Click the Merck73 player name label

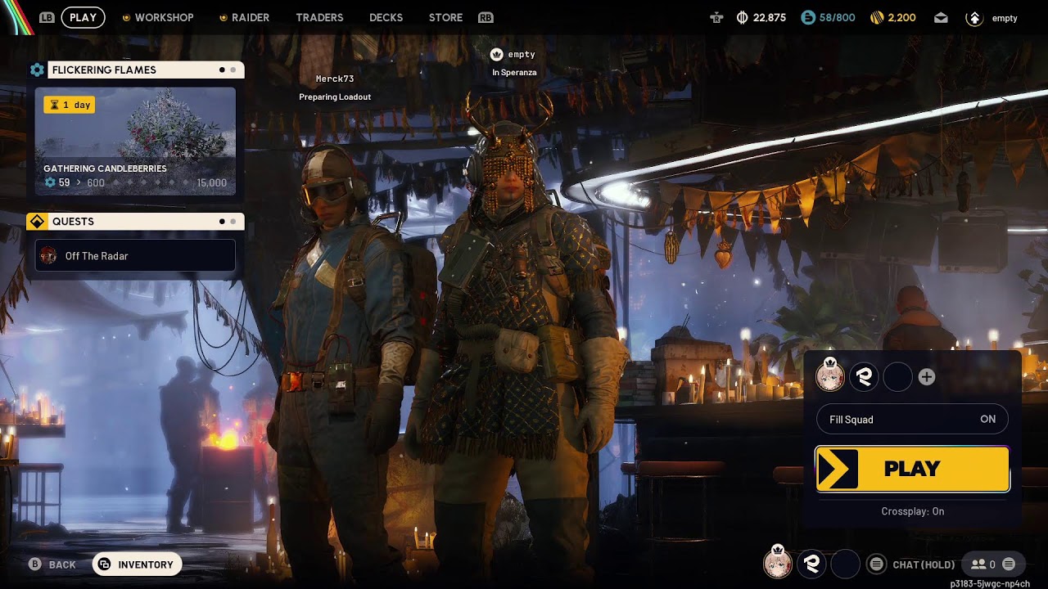[x=335, y=79]
